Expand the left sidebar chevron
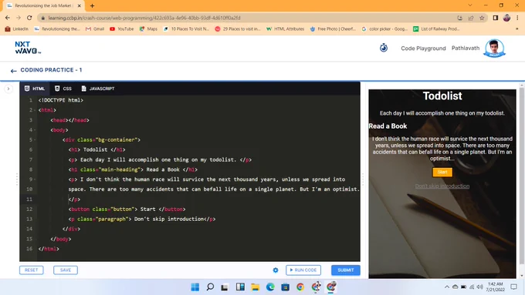The width and height of the screenshot is (525, 295). pos(8,89)
